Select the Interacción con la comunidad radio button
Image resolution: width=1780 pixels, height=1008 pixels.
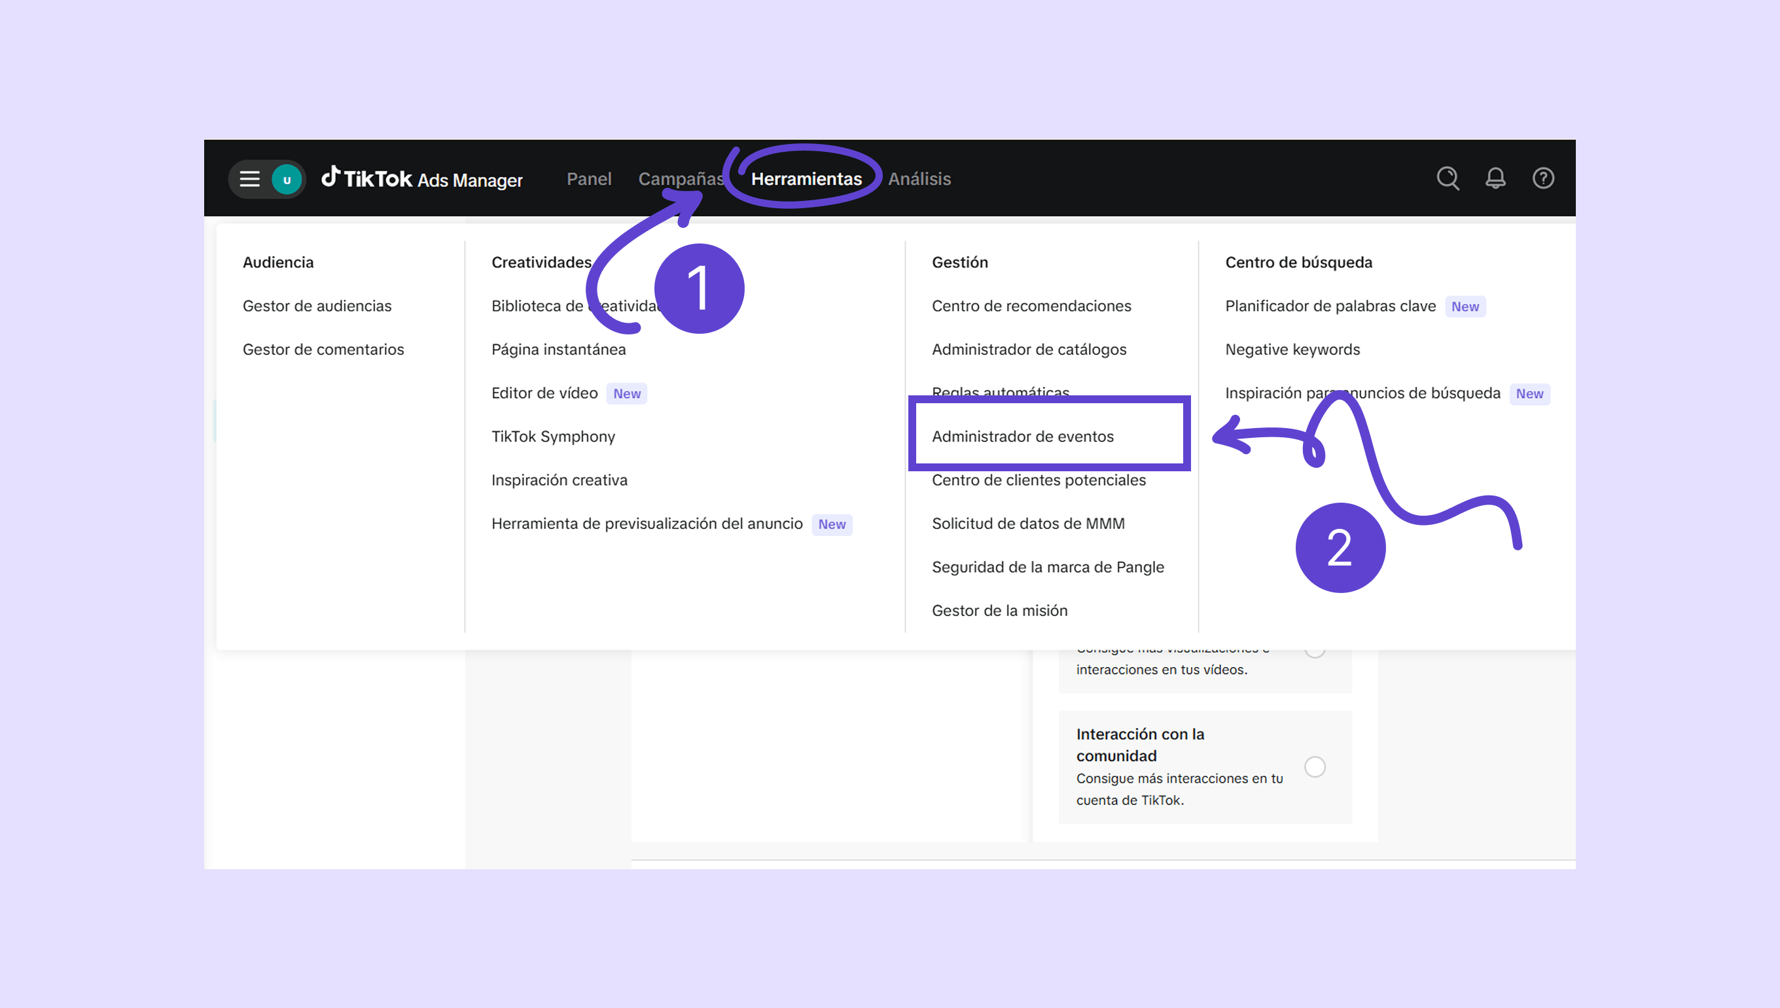tap(1314, 766)
